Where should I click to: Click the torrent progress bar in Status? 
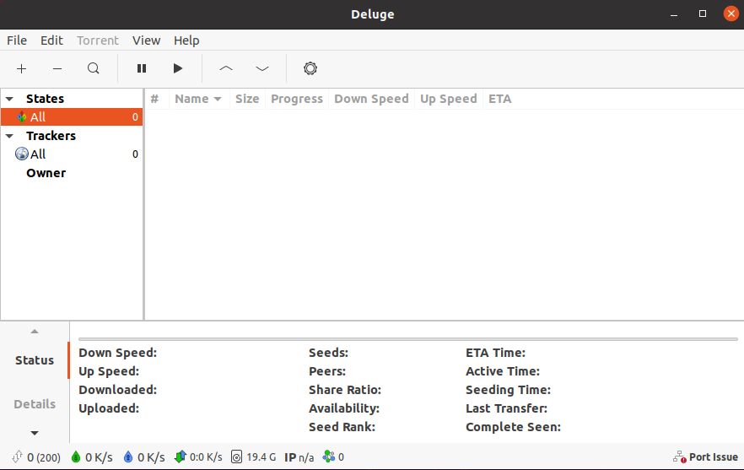408,339
